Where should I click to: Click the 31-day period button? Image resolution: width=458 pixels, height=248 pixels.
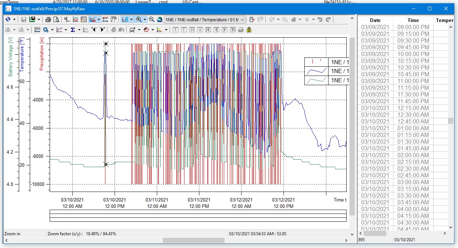point(192,30)
